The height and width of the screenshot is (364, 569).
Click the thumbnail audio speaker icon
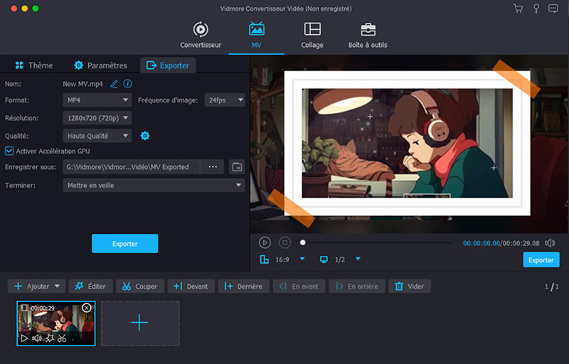tap(37, 338)
